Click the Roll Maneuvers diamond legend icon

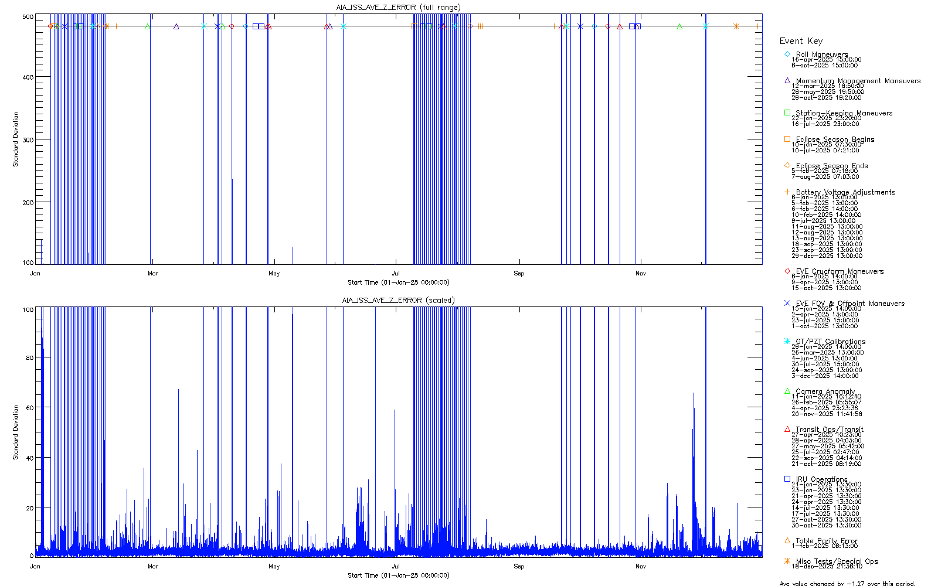(787, 54)
